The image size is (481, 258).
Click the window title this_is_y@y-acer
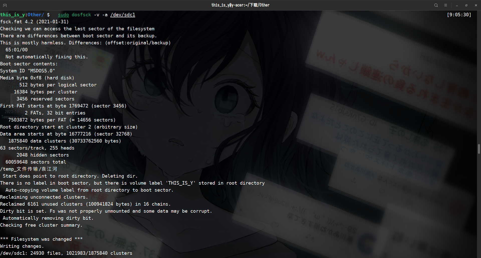[x=240, y=5]
